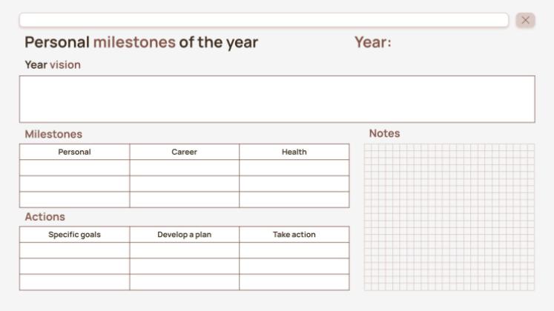Click the Actions section heading
The height and width of the screenshot is (311, 554).
44,217
